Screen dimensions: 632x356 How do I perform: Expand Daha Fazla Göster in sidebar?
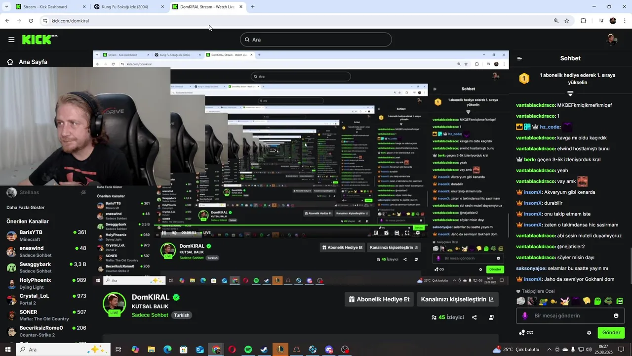(x=26, y=208)
